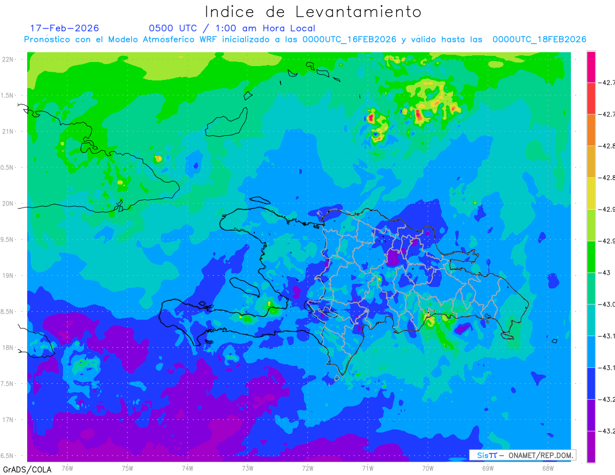Pick the orange swatch in the color bar
The height and width of the screenshot is (475, 615).
pyautogui.click(x=591, y=130)
